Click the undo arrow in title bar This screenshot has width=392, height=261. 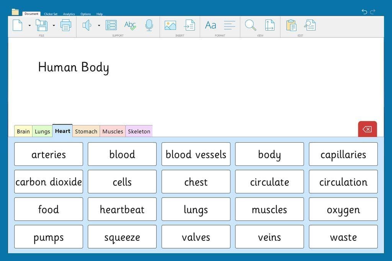(x=364, y=12)
